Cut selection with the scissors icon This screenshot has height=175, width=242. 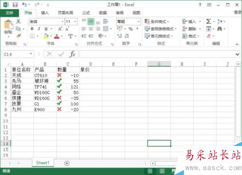coord(18,21)
